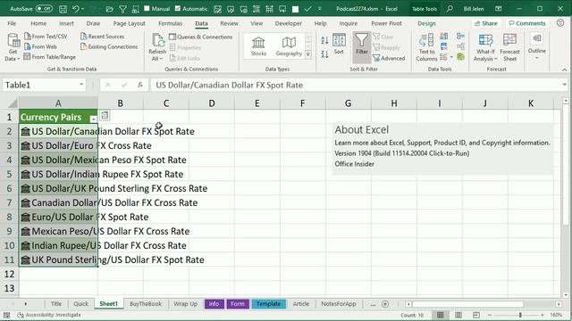Switch to the Insert ribbon tab
The image size is (572, 321).
pos(66,23)
